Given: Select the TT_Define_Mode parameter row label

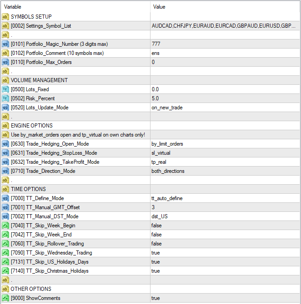Looking at the screenshot, I should click(x=37, y=198).
